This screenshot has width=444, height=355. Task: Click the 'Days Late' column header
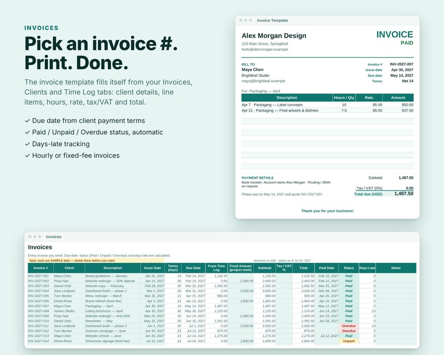click(x=367, y=268)
